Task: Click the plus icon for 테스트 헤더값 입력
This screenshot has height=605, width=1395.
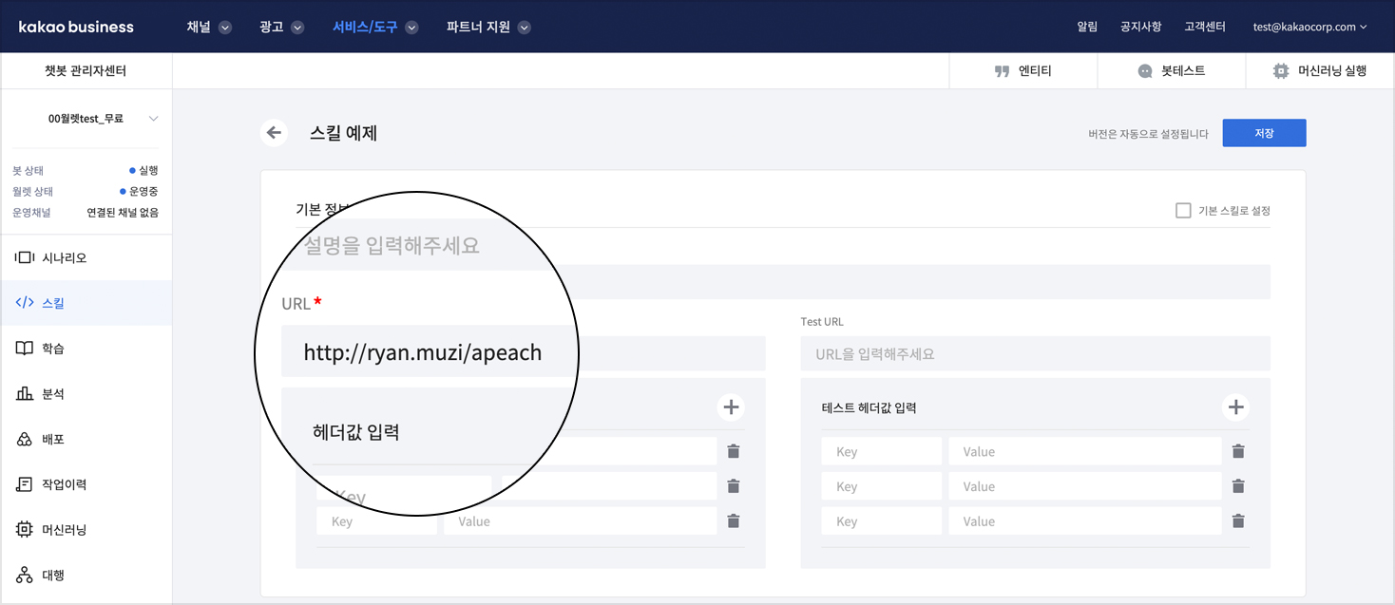Action: (1235, 407)
